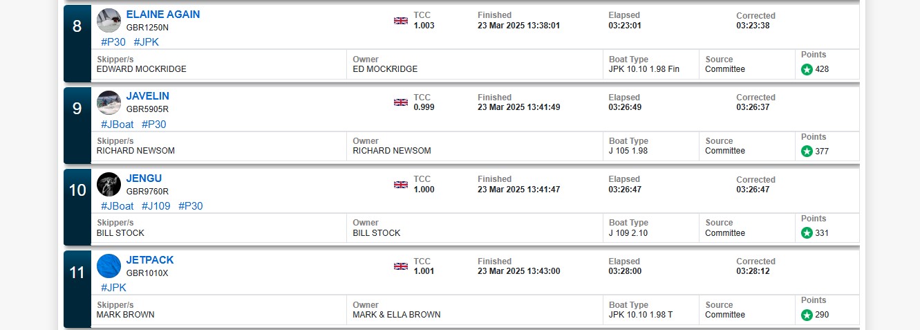This screenshot has width=920, height=330.
Task: Click the UK flag beside JAVELIN
Action: pyautogui.click(x=401, y=102)
